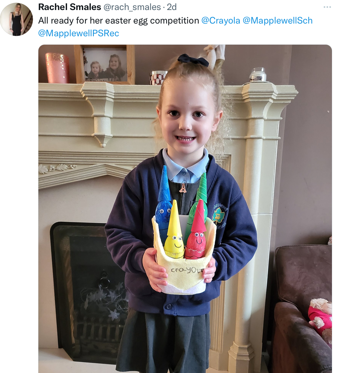Open the @rach_smales handle link

click(132, 7)
